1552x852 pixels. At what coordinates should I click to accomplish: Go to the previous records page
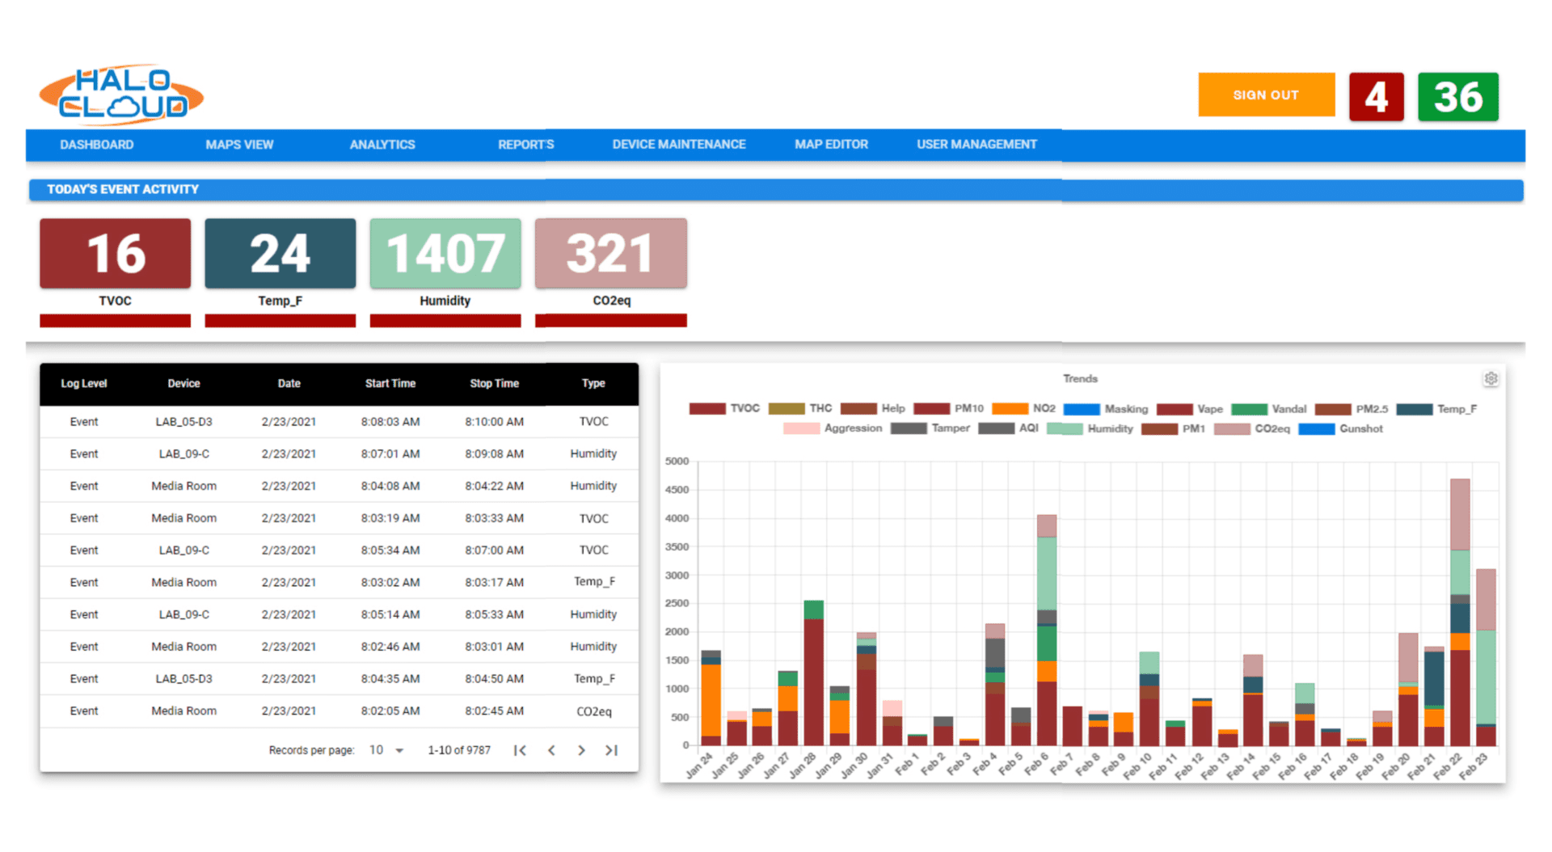(x=551, y=750)
